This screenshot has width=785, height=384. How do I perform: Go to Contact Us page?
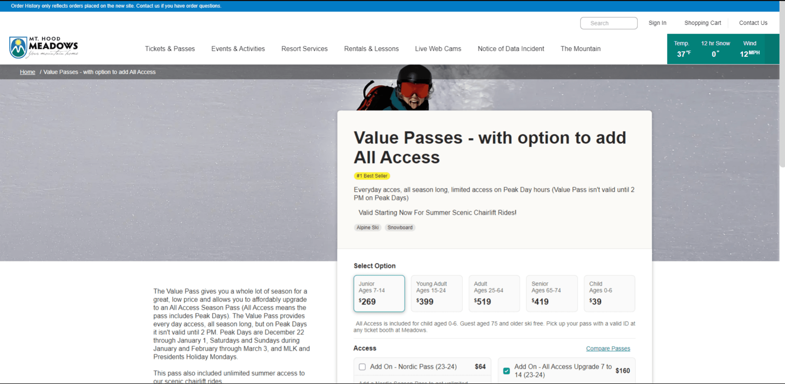point(753,23)
